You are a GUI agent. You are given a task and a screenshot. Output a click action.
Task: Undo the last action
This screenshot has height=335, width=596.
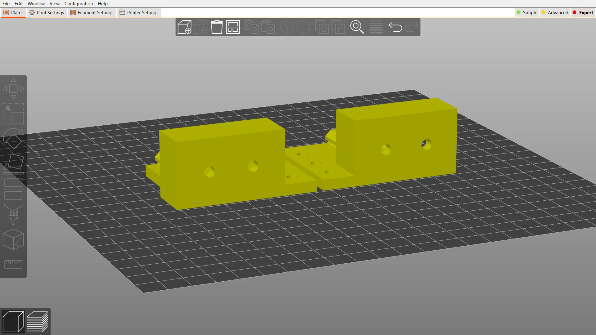(396, 27)
